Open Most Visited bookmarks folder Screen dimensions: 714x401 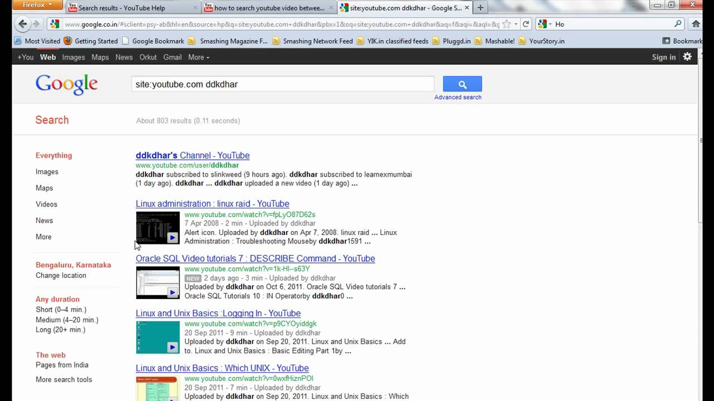coord(37,41)
